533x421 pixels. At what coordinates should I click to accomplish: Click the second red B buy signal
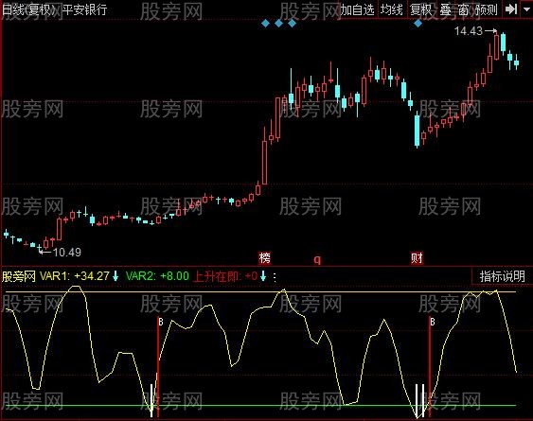[433, 321]
